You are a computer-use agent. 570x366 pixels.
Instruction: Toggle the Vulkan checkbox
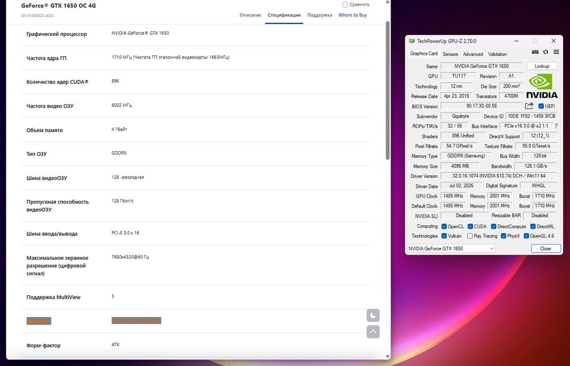(444, 236)
